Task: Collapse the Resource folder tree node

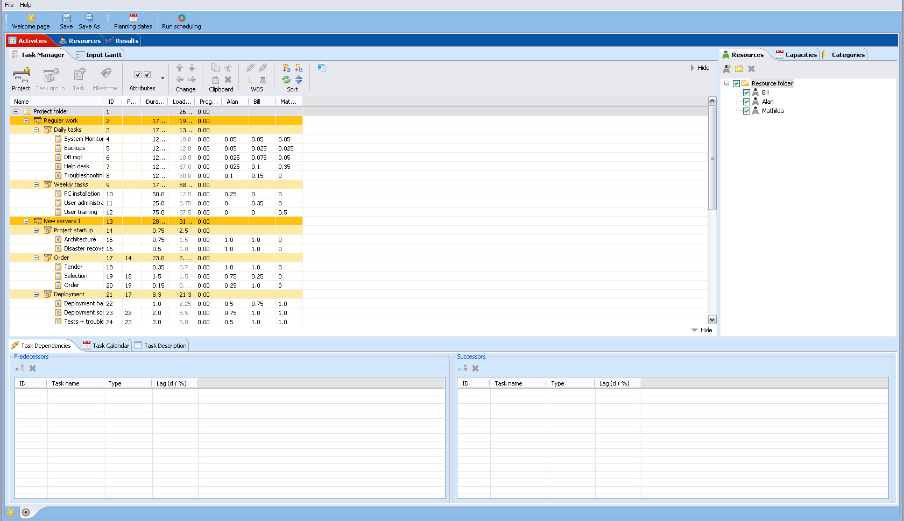Action: pyautogui.click(x=728, y=83)
